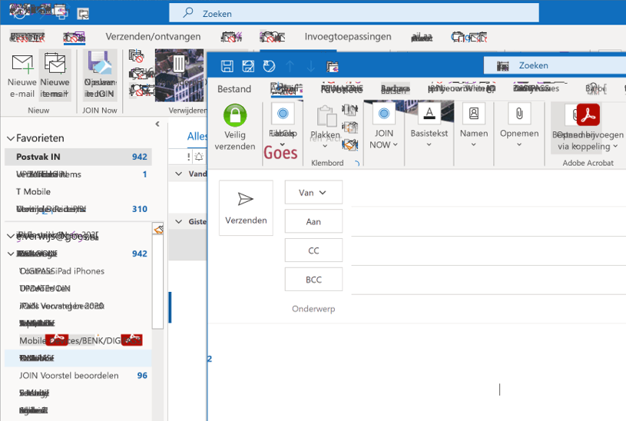Collapse the folder pane with the left chevron

point(157,124)
